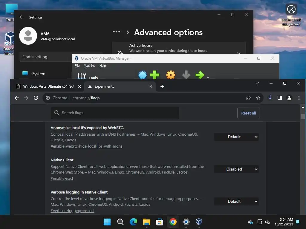Open Native Client Disabled dropdown
Screen dimensions: 306x229
pos(236,169)
